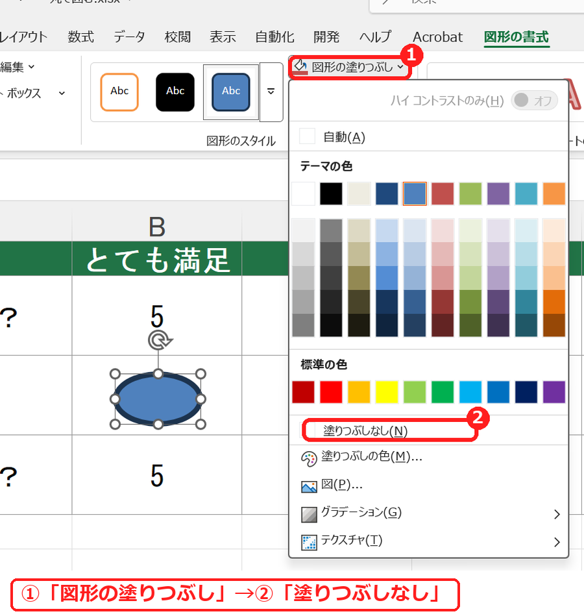Pick the light green standard color

pos(415,391)
